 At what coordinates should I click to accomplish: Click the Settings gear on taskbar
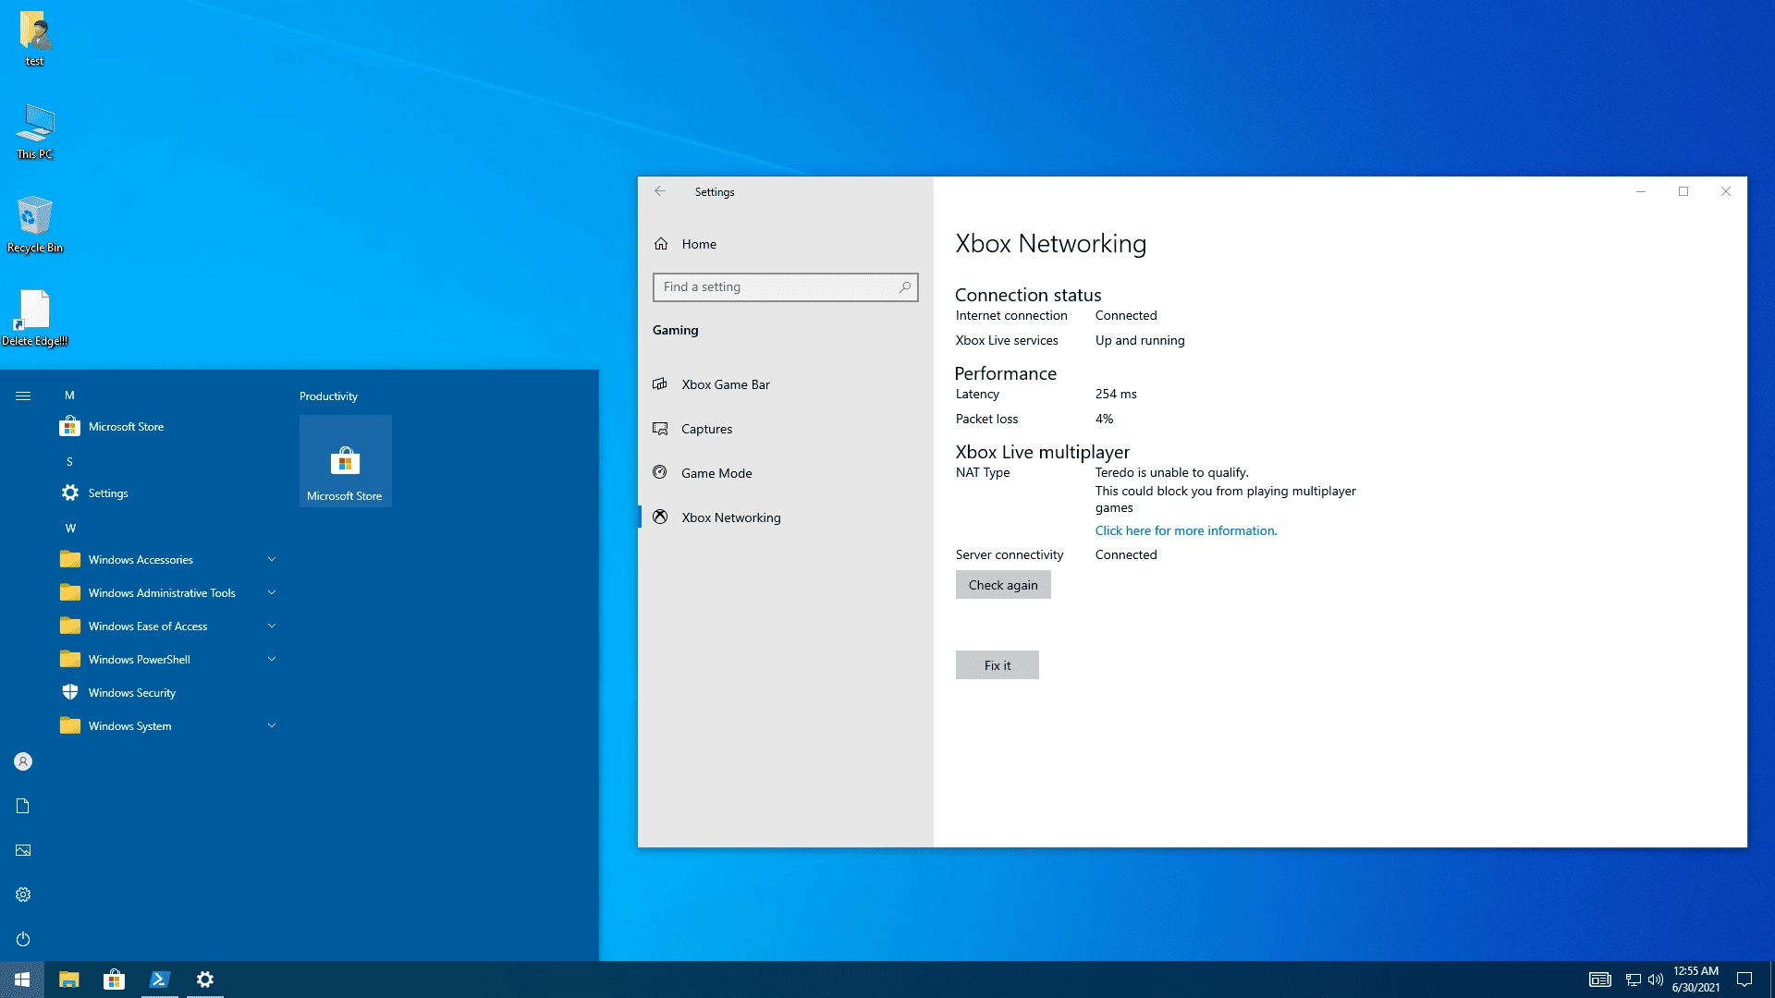click(x=205, y=980)
